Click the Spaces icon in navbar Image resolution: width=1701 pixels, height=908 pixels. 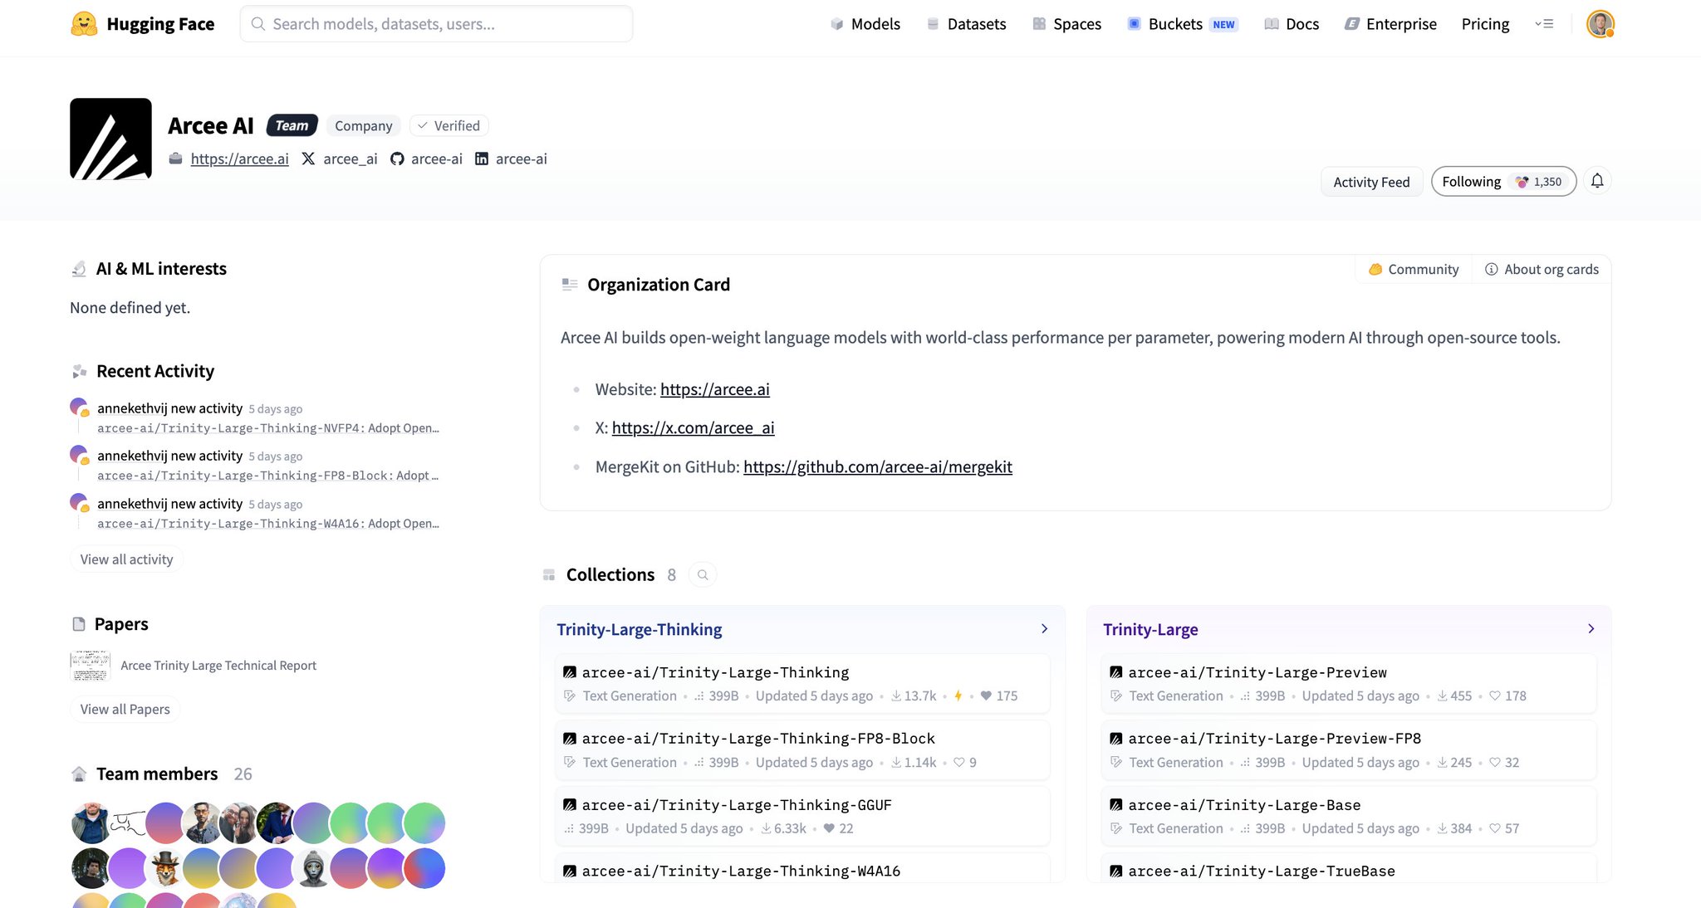coord(1039,24)
